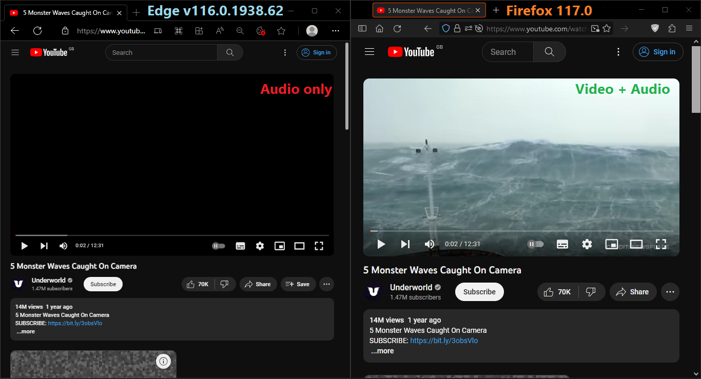Click the Edge address bar URL
Viewport: 701px width, 379px height.
point(111,31)
